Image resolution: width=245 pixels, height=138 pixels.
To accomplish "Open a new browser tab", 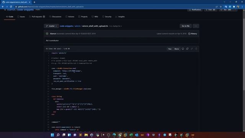I will pos(34,2).
